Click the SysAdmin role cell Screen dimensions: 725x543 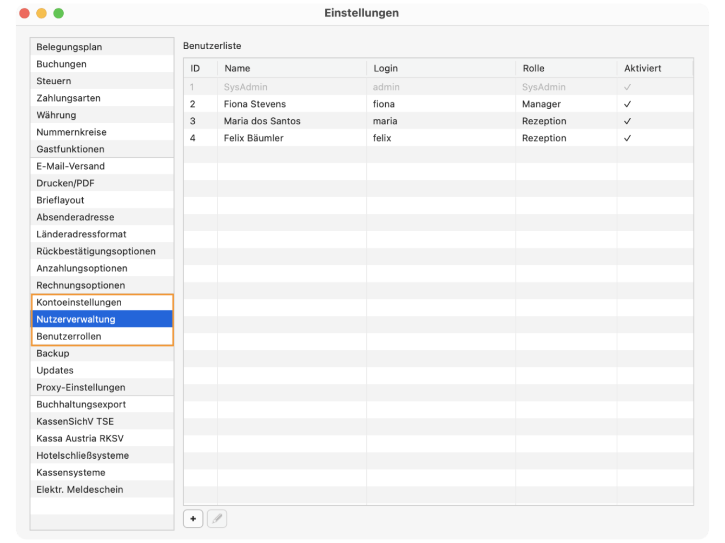tap(566, 87)
